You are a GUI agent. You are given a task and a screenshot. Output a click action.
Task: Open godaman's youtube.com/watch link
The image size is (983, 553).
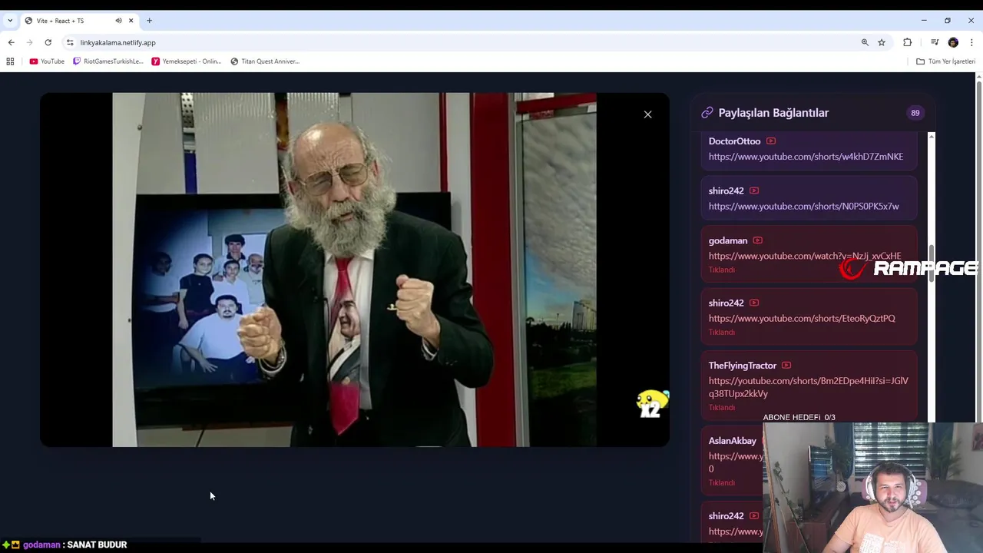coord(805,257)
